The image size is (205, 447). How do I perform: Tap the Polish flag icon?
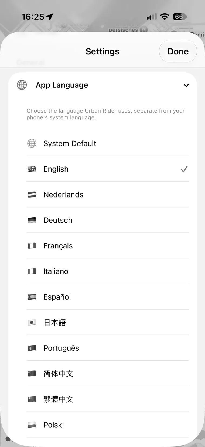[x=32, y=425]
